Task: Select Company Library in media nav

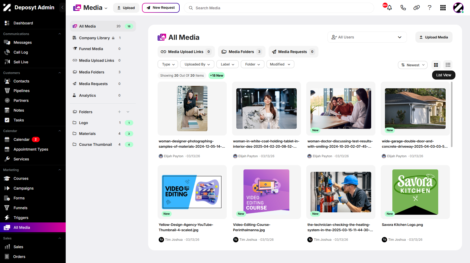Action: (103, 38)
